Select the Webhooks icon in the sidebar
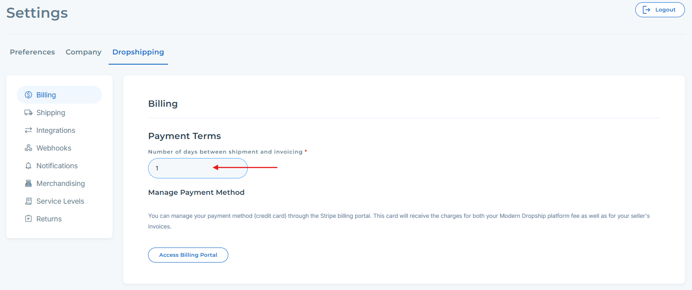 (x=28, y=148)
